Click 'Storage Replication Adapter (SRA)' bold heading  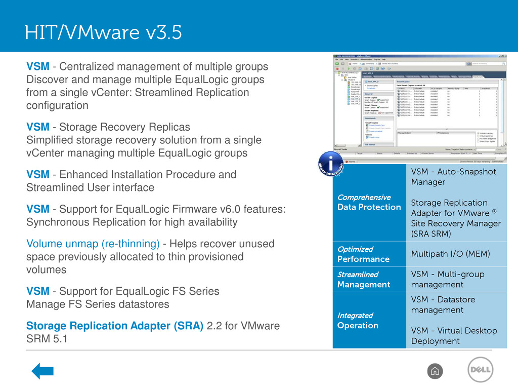(115, 326)
